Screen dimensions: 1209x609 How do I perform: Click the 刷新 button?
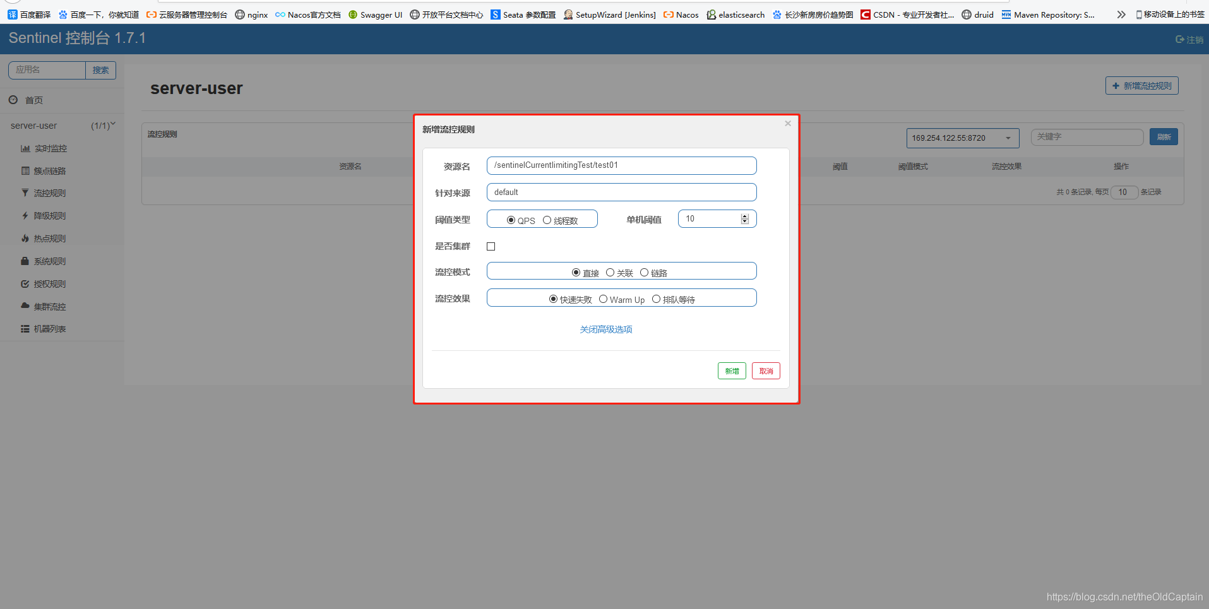[1164, 137]
